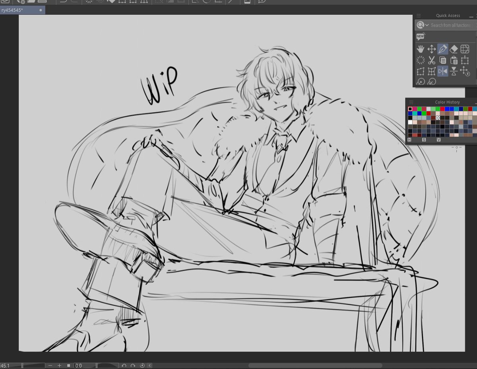
Task: Select the Pen tool in Quick Access
Action: click(443, 49)
